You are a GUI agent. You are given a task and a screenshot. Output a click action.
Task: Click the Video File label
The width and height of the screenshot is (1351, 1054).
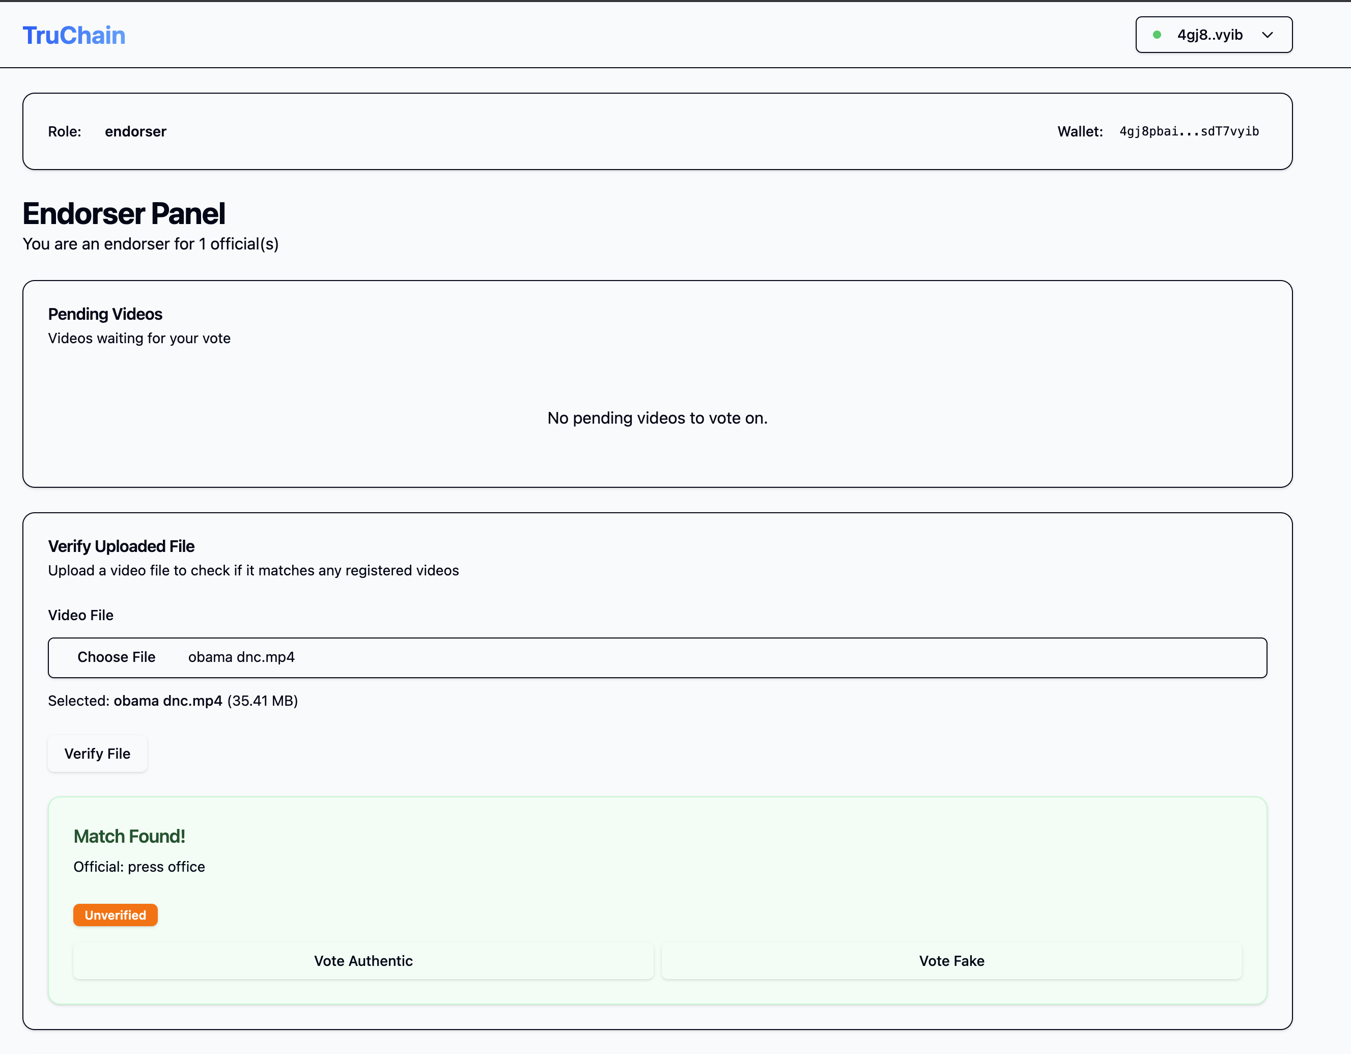tap(81, 615)
